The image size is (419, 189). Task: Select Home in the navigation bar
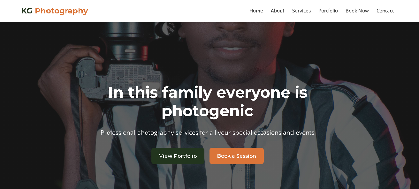click(256, 11)
